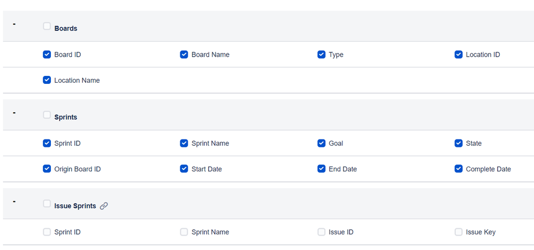The height and width of the screenshot is (250, 534).
Task: Click the link icon beside Issue Sprints
Action: [x=104, y=206]
